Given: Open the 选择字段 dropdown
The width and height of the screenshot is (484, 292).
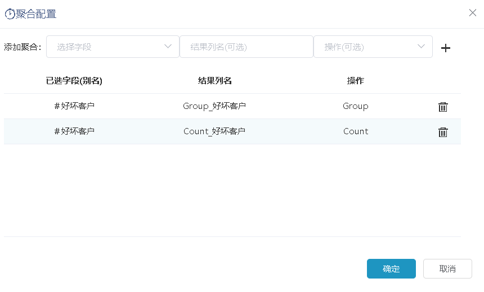Looking at the screenshot, I should tap(113, 47).
